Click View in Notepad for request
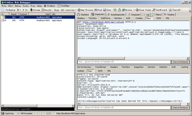 tap(180, 62)
